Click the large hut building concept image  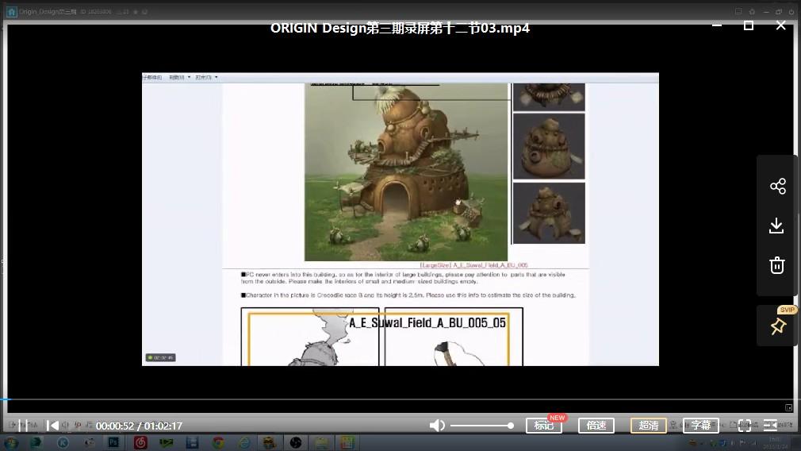[x=406, y=172]
